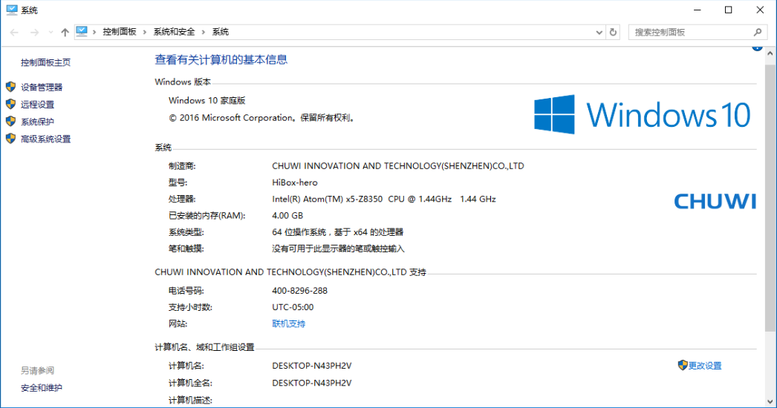Select 系统 breadcrumb in address bar

pyautogui.click(x=221, y=32)
